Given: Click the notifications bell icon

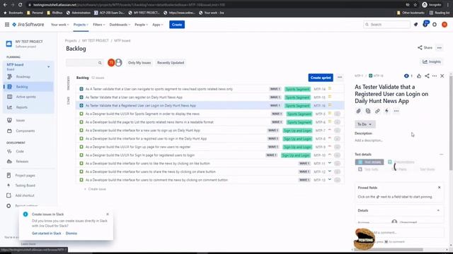Looking at the screenshot, I should pyautogui.click(x=415, y=25).
